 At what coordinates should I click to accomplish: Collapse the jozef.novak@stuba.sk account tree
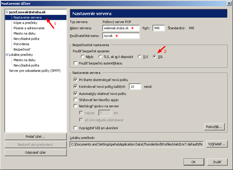coord(7,12)
